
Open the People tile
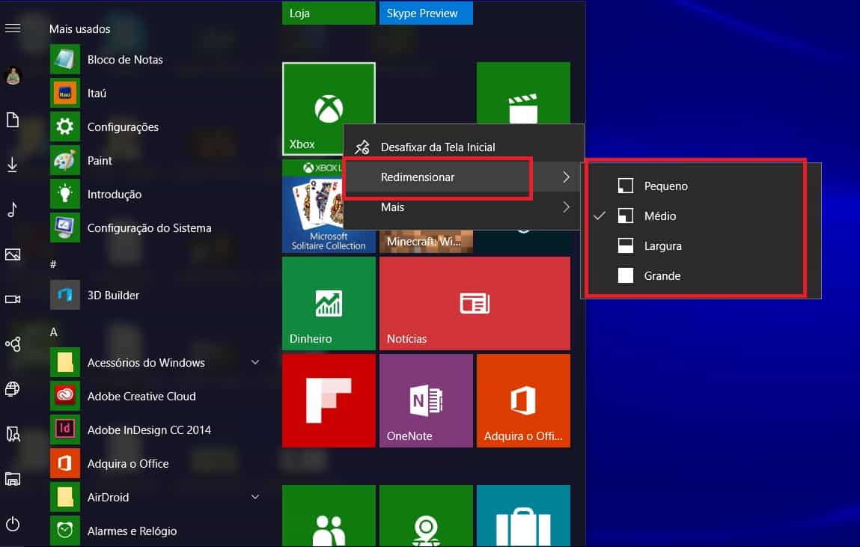pyautogui.click(x=329, y=516)
